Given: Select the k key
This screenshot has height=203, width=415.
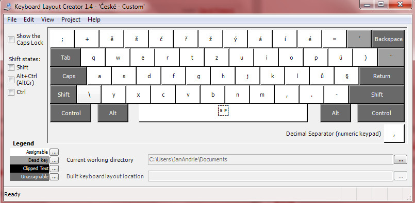Looking at the screenshot, I should tap(273, 76).
